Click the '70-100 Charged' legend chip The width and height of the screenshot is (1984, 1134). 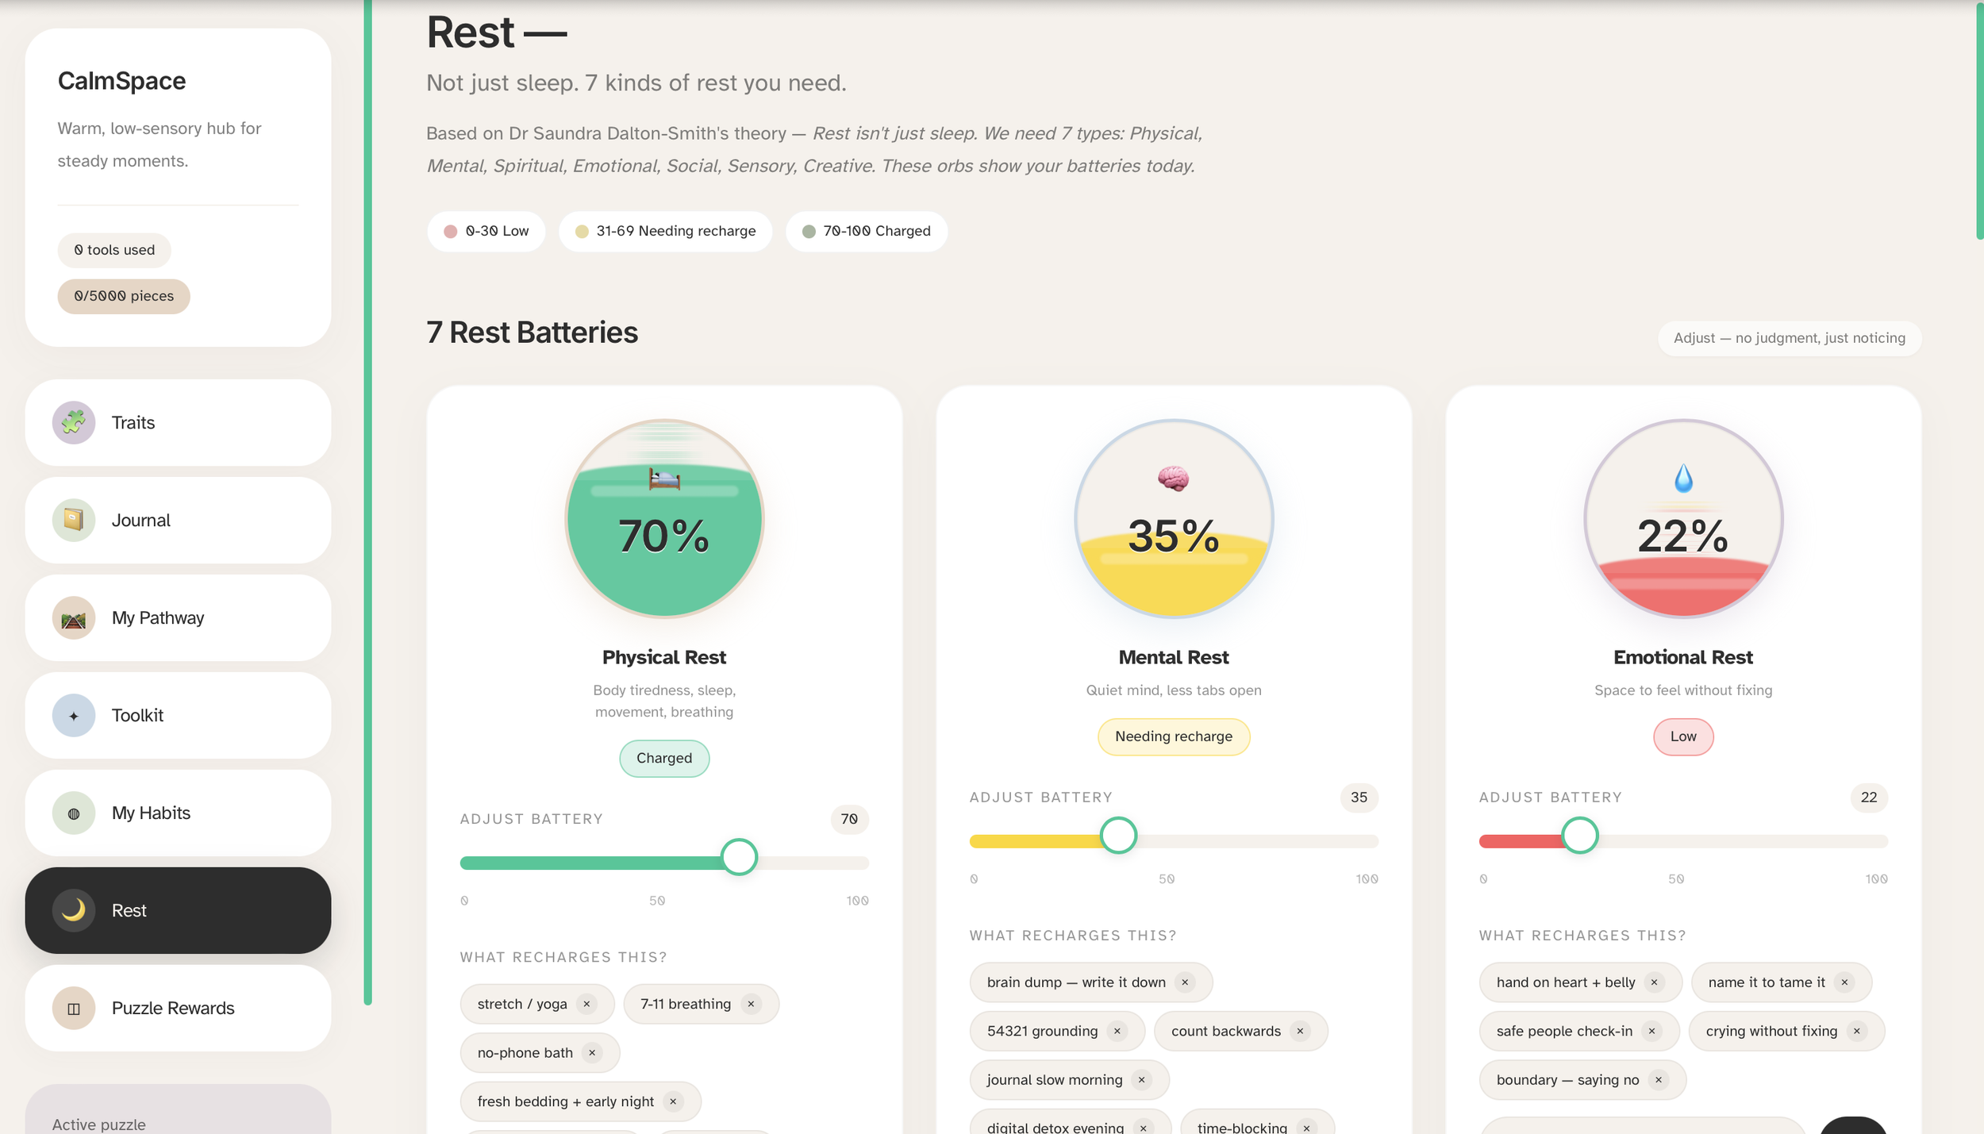click(x=867, y=231)
